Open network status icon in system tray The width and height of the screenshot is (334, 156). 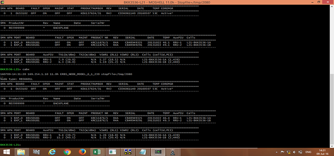coord(289,152)
